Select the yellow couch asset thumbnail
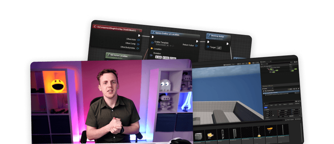 (211, 135)
